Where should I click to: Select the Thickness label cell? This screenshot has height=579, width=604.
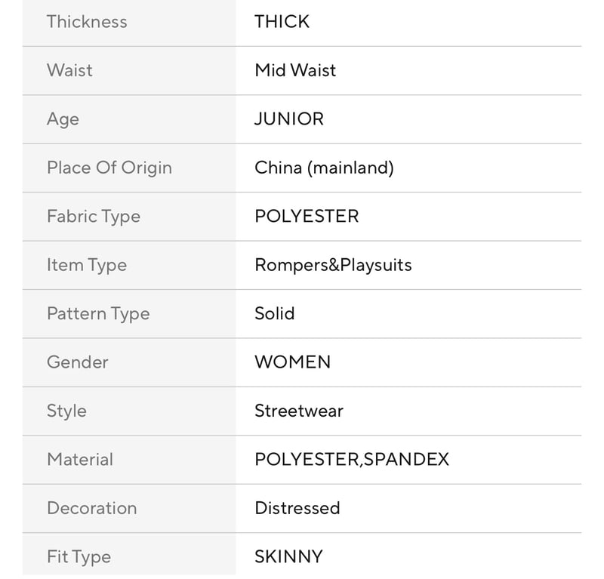click(x=129, y=22)
